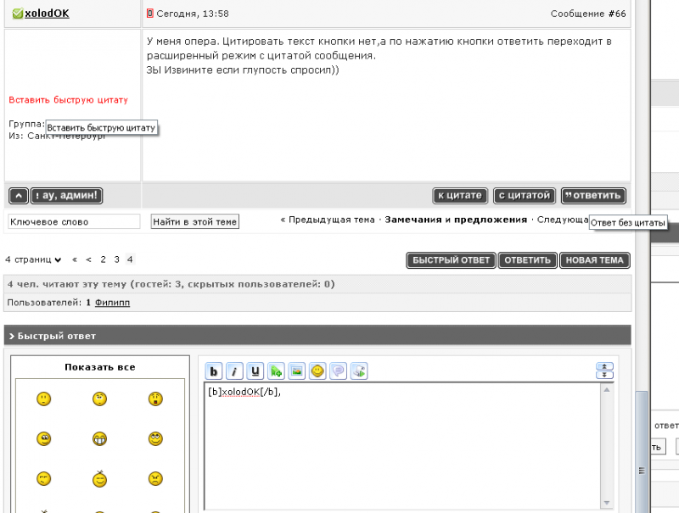679x513 pixels.
Task: Insert a link with the green toolbar icon
Action: pyautogui.click(x=276, y=371)
